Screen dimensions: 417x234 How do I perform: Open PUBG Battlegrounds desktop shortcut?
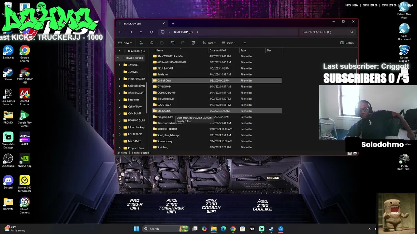(x=404, y=162)
